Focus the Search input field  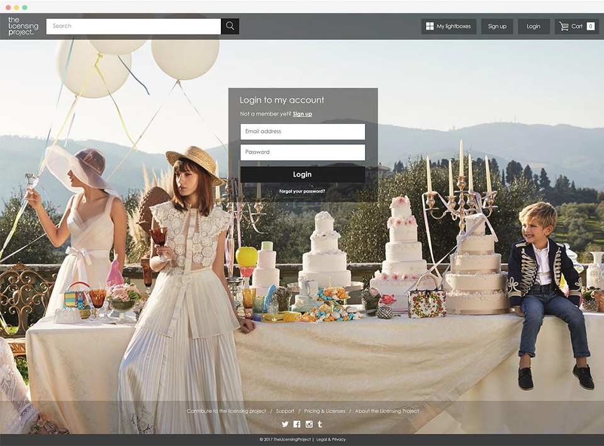tap(133, 26)
